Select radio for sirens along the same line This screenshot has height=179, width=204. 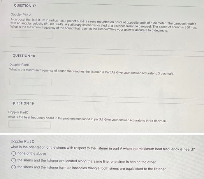(x=13, y=160)
